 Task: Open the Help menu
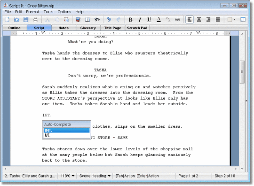point(79,12)
